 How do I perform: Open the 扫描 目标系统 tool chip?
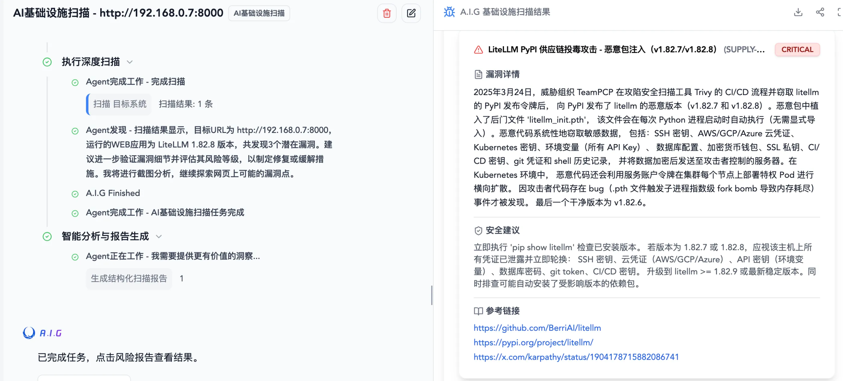tap(119, 104)
